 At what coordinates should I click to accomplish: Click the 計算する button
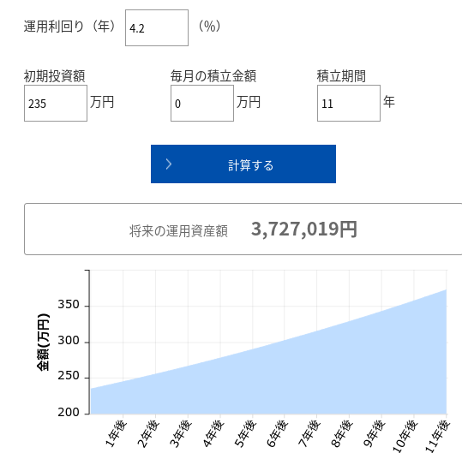(x=243, y=164)
